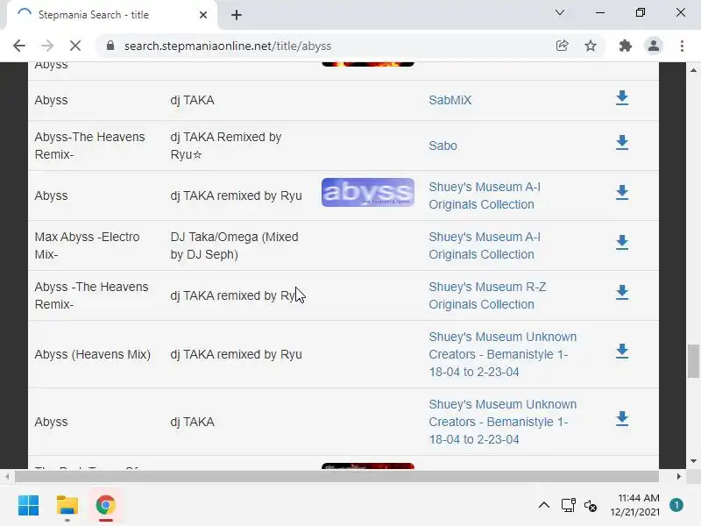Close the Stepmania Search tab
The width and height of the screenshot is (701, 526).
pos(203,15)
